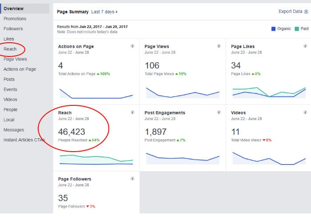Click the blue Organic legend swatch
The width and height of the screenshot is (311, 217).
pos(273,29)
